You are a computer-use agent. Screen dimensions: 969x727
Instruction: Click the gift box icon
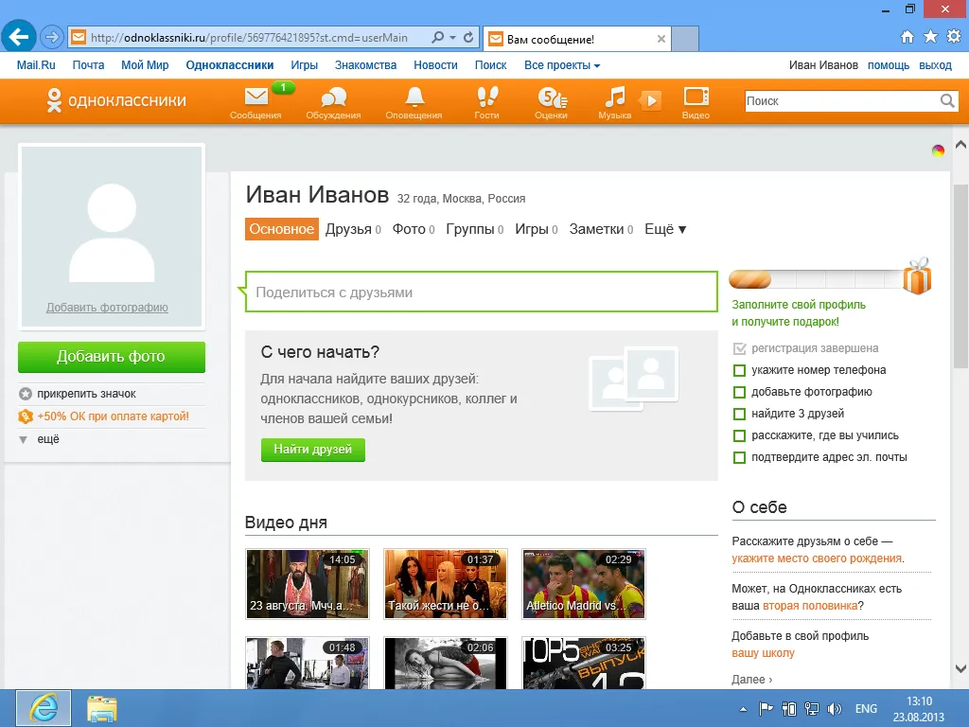[917, 275]
